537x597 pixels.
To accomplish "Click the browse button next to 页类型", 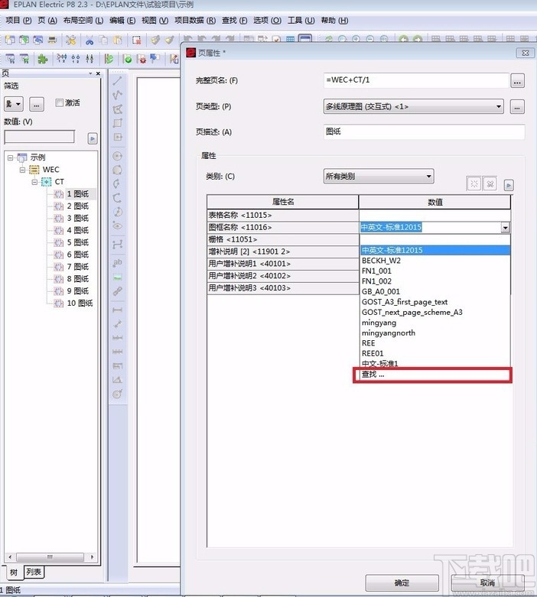I will point(517,107).
